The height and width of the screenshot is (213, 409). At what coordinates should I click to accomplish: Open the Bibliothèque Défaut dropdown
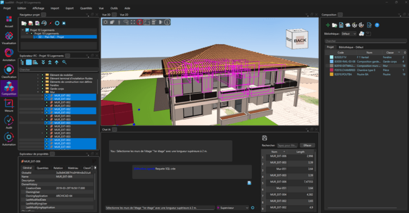tap(348, 33)
